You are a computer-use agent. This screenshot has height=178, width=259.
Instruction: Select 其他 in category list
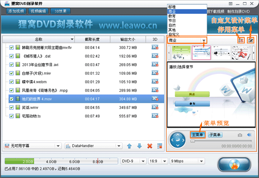pyautogui.click(x=187, y=30)
